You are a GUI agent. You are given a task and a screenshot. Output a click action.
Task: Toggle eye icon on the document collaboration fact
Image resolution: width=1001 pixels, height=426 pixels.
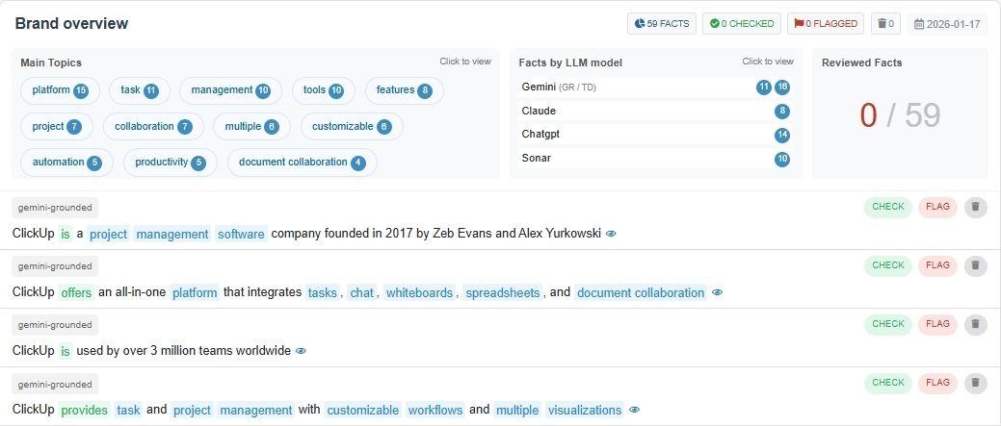click(717, 292)
